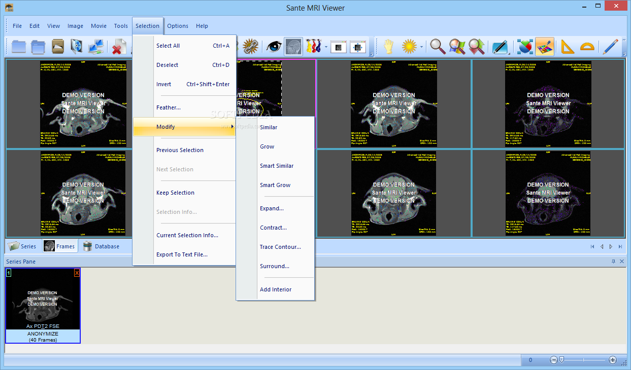Open the View menu

point(54,26)
